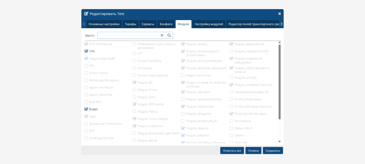Open the Настройка модулей tab
The height and width of the screenshot is (164, 365).
point(209,24)
